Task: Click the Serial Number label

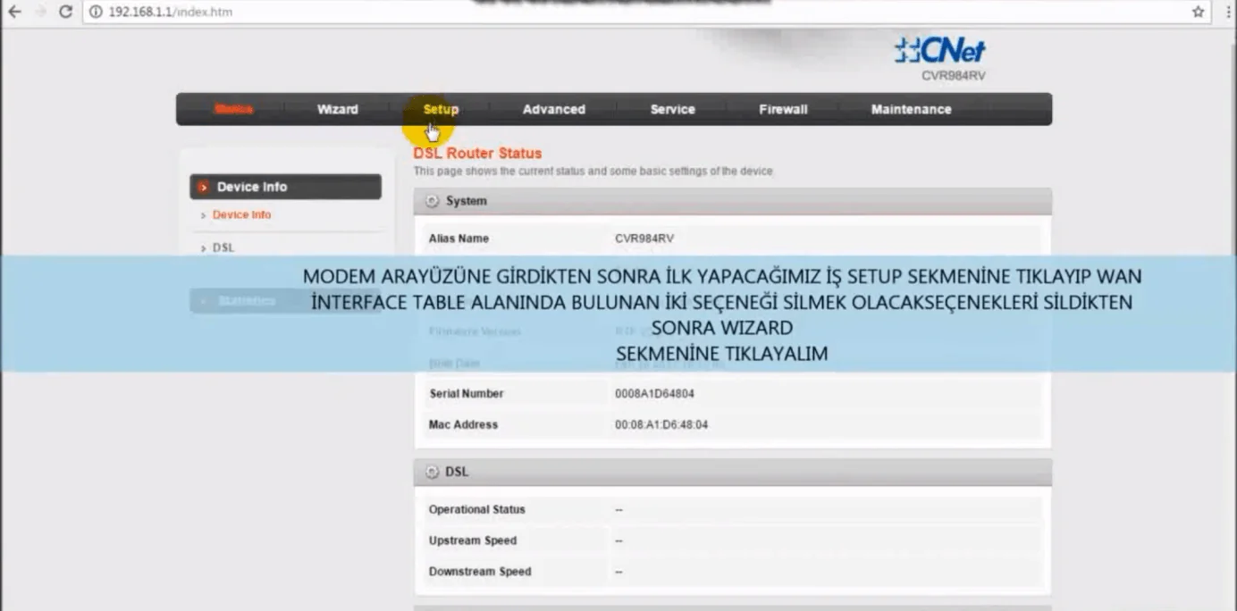Action: (x=466, y=393)
